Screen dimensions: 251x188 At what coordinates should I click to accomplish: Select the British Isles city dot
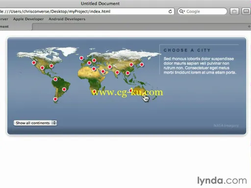[x=81, y=58]
